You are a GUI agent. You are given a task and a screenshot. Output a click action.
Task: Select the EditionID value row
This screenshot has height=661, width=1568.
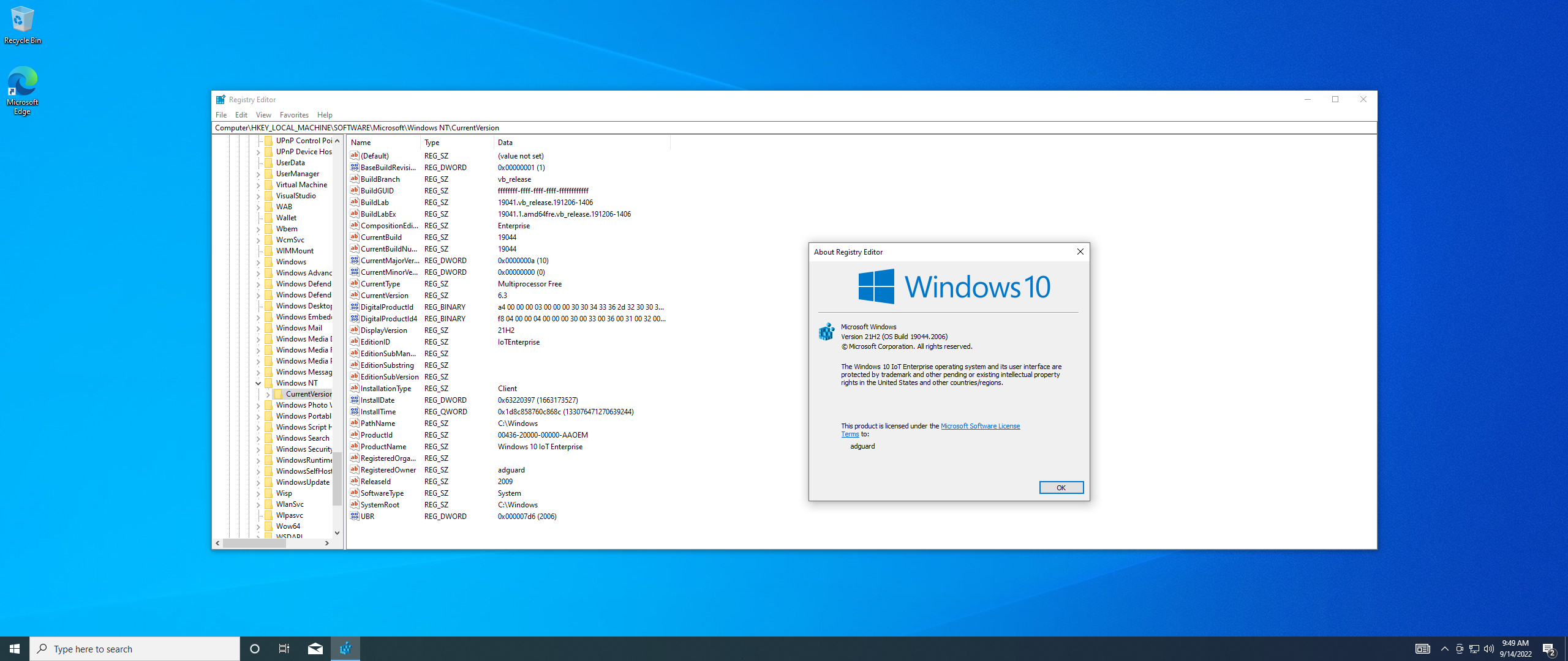508,342
